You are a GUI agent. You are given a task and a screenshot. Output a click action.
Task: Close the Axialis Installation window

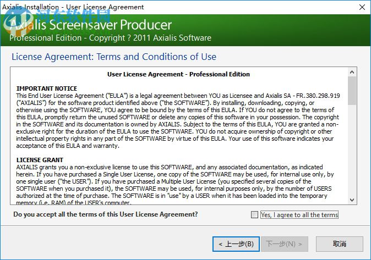[362, 7]
